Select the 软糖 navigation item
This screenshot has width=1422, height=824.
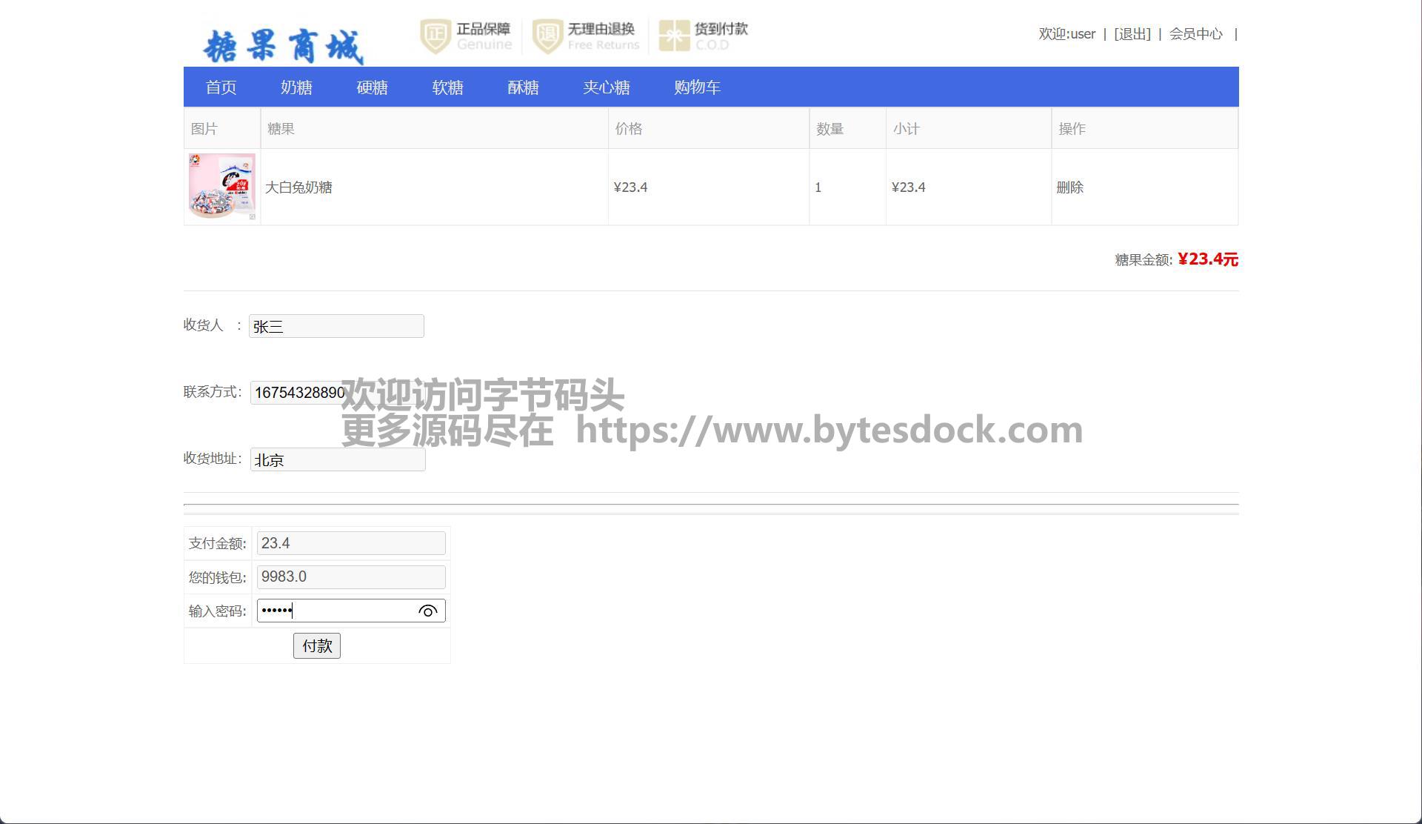pos(447,87)
